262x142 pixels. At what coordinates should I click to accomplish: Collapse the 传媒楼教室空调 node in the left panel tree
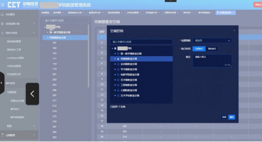[x=48, y=38]
